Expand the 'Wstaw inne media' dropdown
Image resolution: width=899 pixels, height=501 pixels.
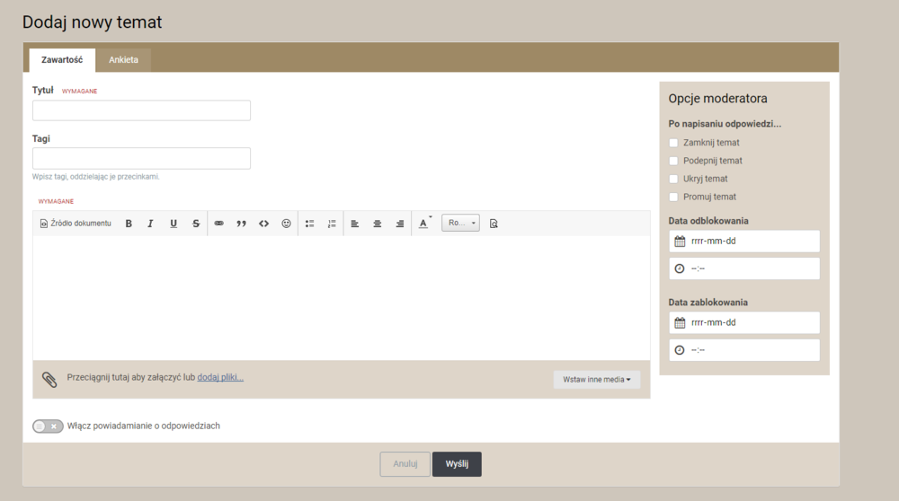pyautogui.click(x=596, y=380)
